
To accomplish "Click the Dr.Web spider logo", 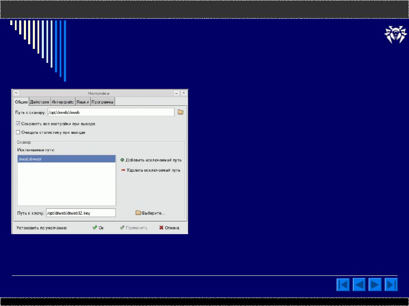I will click(395, 34).
